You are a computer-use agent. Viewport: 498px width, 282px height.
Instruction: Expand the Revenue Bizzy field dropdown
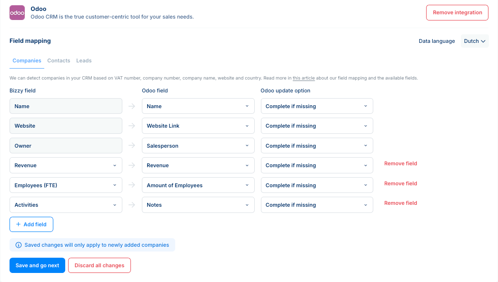click(x=66, y=165)
